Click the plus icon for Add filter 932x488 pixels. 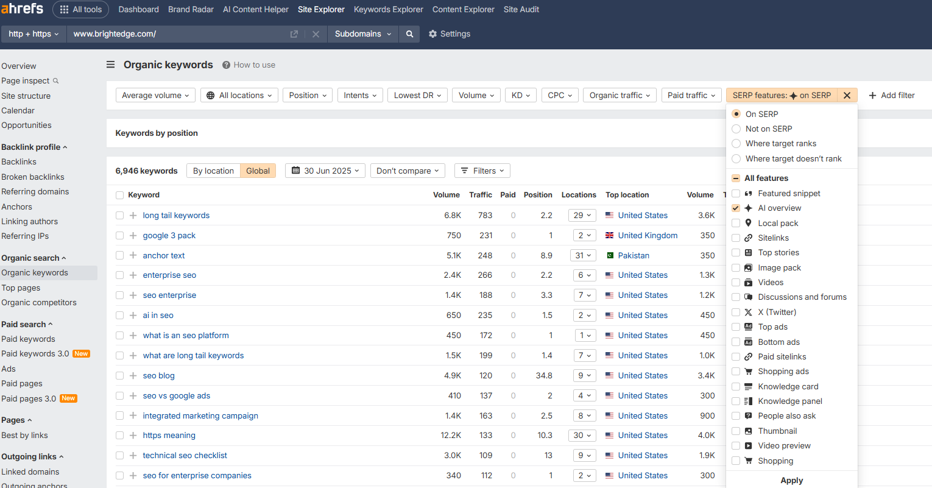click(873, 95)
